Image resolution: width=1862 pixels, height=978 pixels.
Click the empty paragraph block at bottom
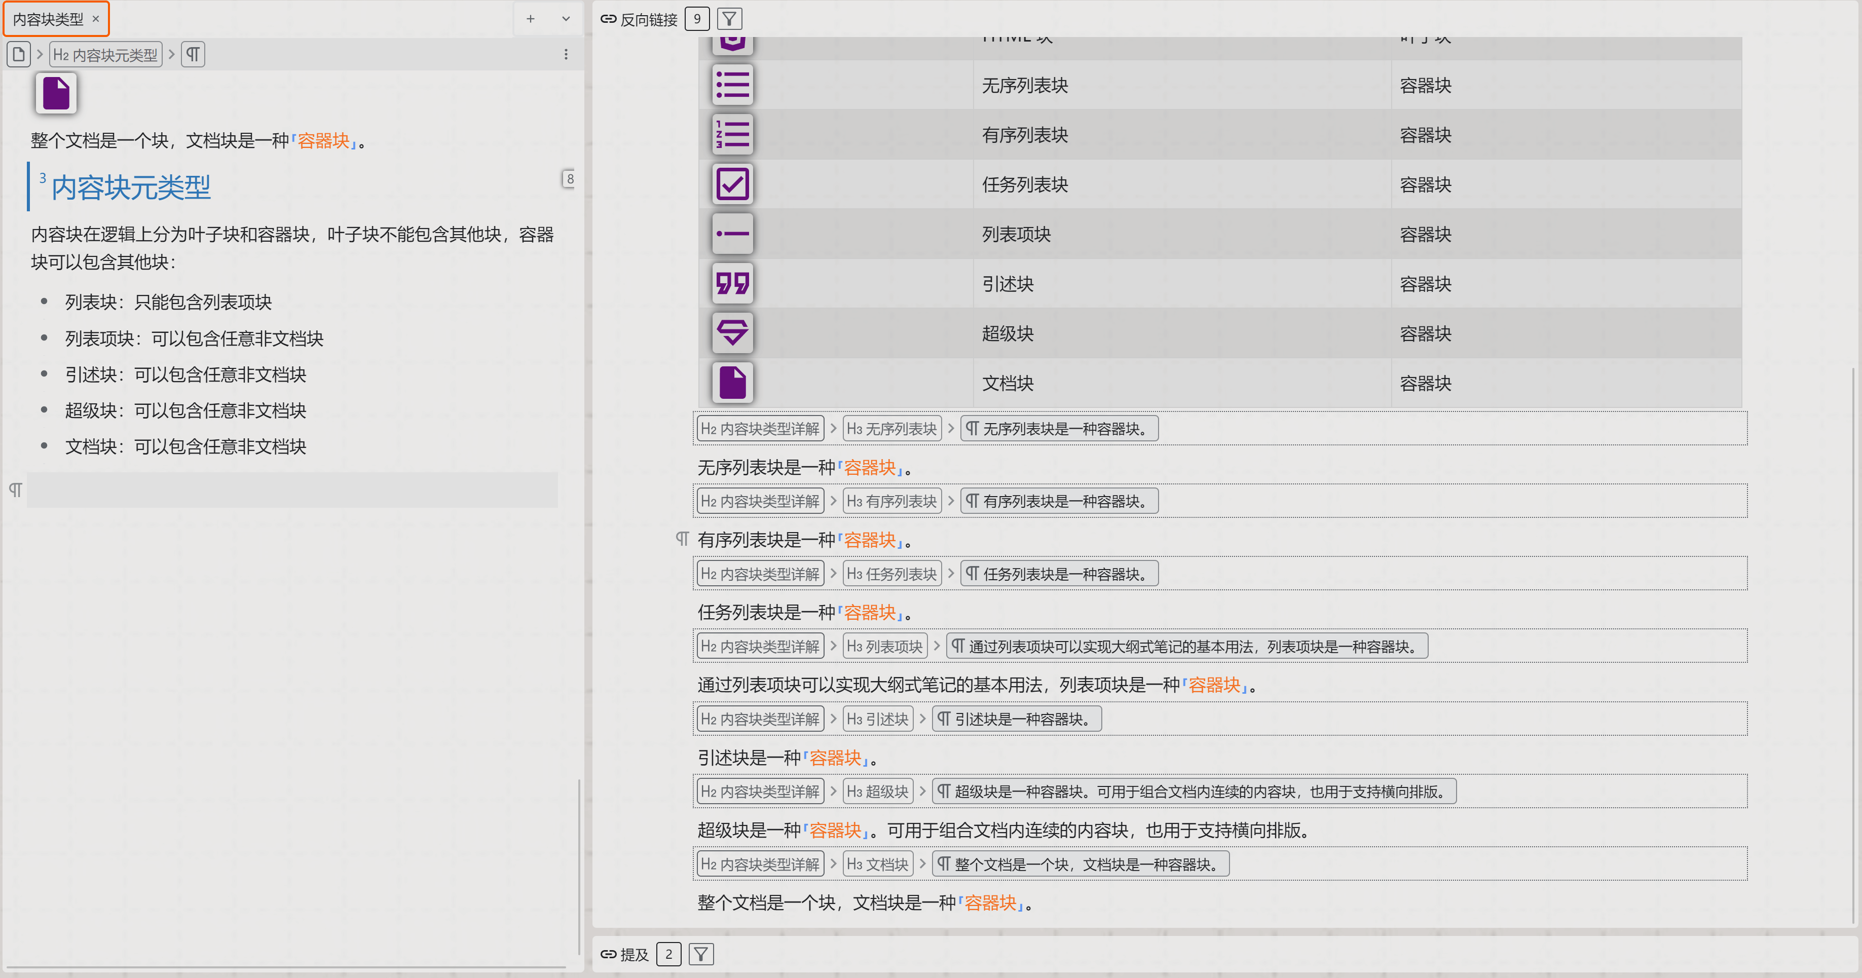pos(292,490)
